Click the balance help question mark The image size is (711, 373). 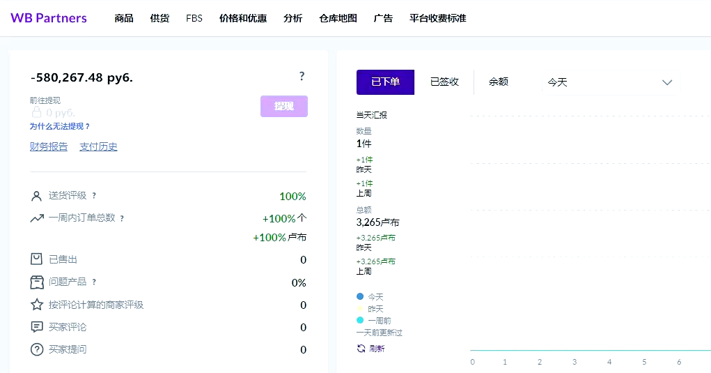point(302,76)
